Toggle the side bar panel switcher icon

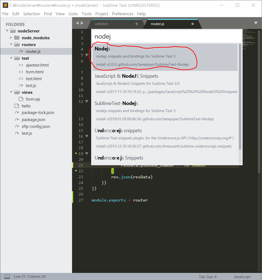(x=7, y=277)
